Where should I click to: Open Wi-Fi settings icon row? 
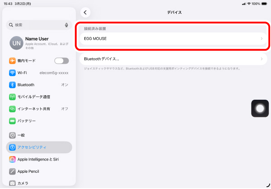39,73
